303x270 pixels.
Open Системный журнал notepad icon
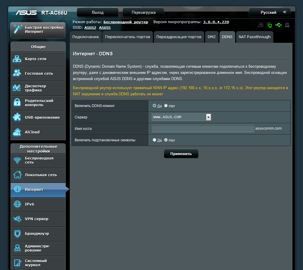[18, 263]
